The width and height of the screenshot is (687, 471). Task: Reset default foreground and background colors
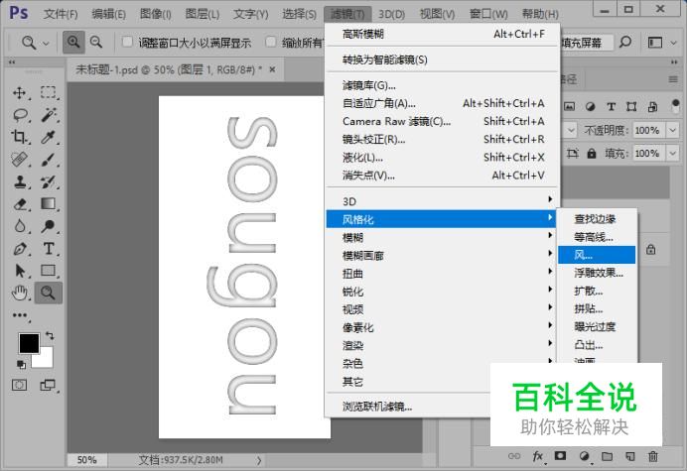tap(21, 364)
